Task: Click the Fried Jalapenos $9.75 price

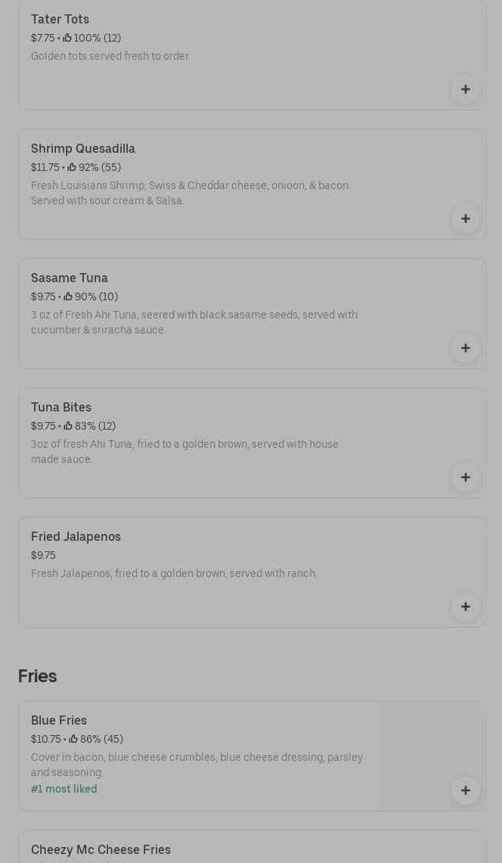Action: pos(43,556)
